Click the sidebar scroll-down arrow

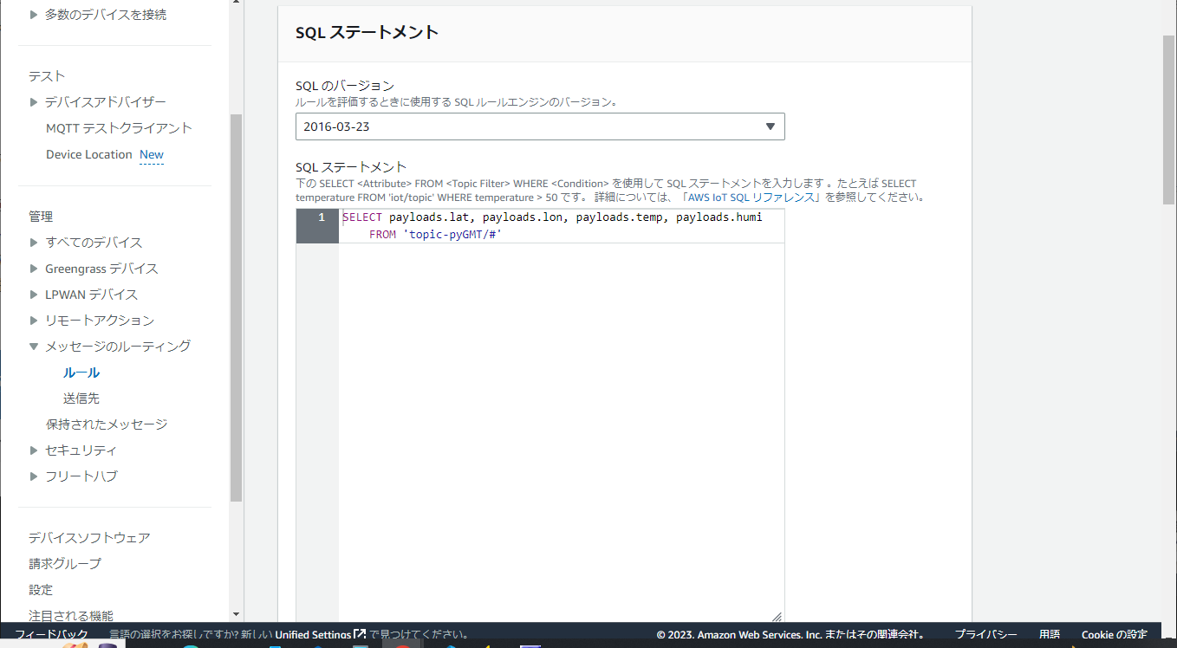(x=236, y=614)
